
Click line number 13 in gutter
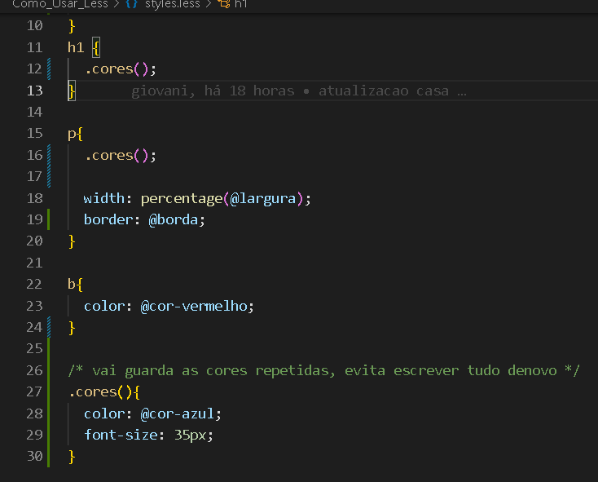[x=35, y=91]
